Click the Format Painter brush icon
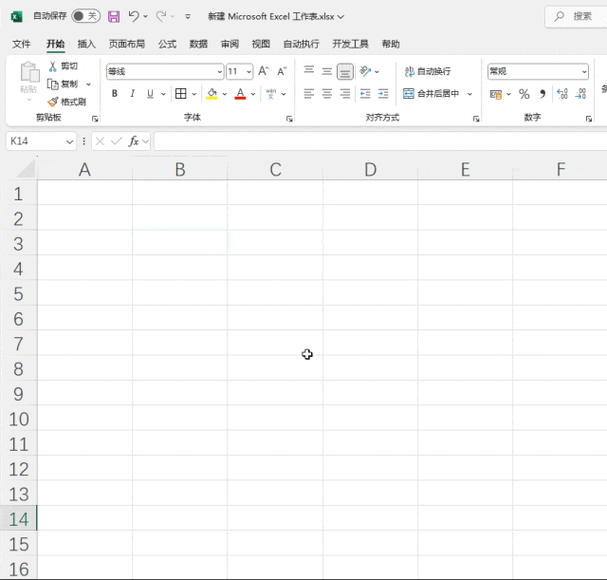 click(53, 102)
